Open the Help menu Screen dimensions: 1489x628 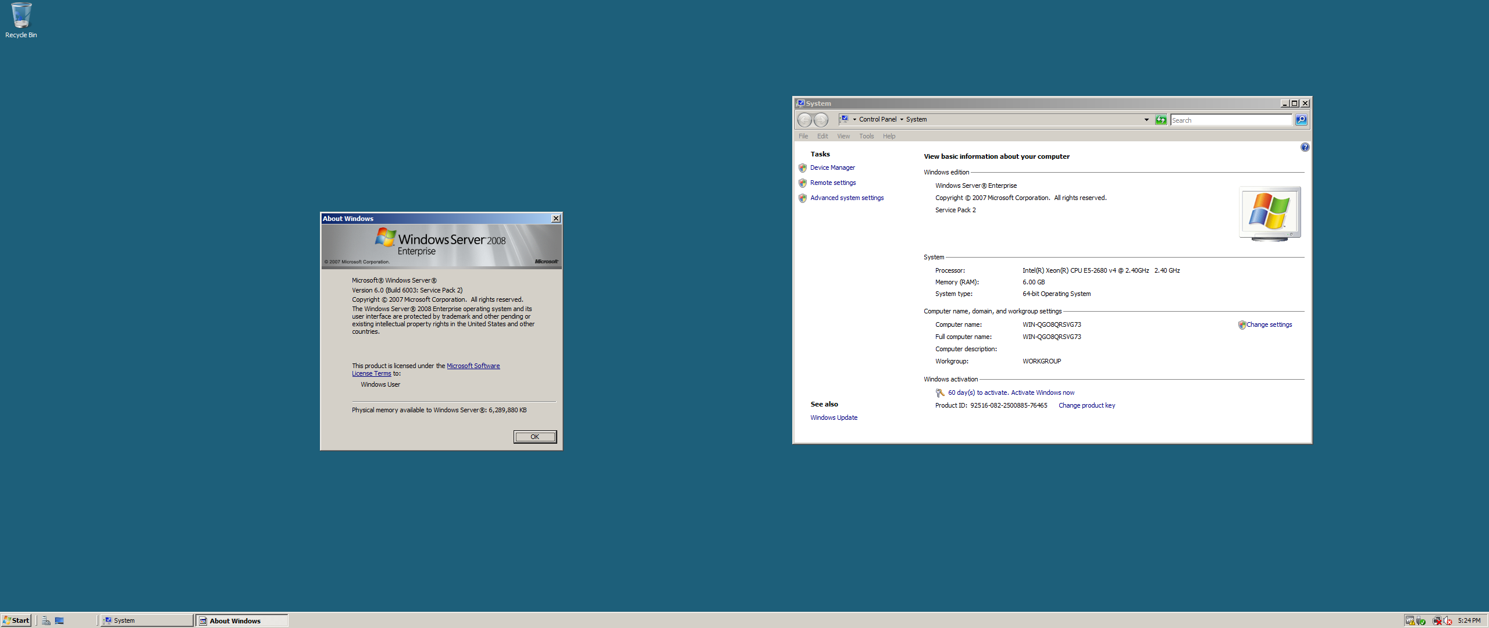pyautogui.click(x=889, y=136)
